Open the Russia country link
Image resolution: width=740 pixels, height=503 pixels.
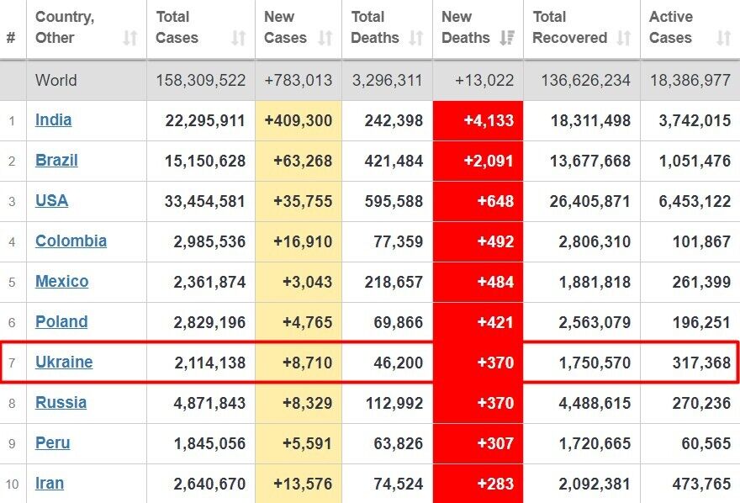click(61, 403)
